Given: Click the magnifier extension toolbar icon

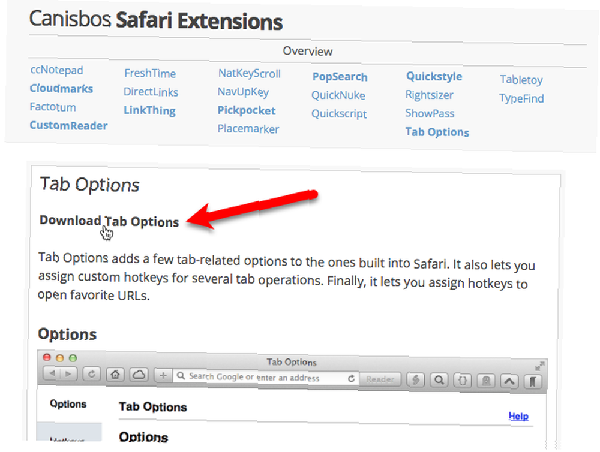Looking at the screenshot, I should (x=439, y=380).
